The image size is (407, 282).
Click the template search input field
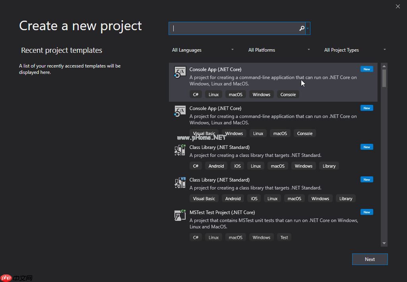click(x=235, y=28)
